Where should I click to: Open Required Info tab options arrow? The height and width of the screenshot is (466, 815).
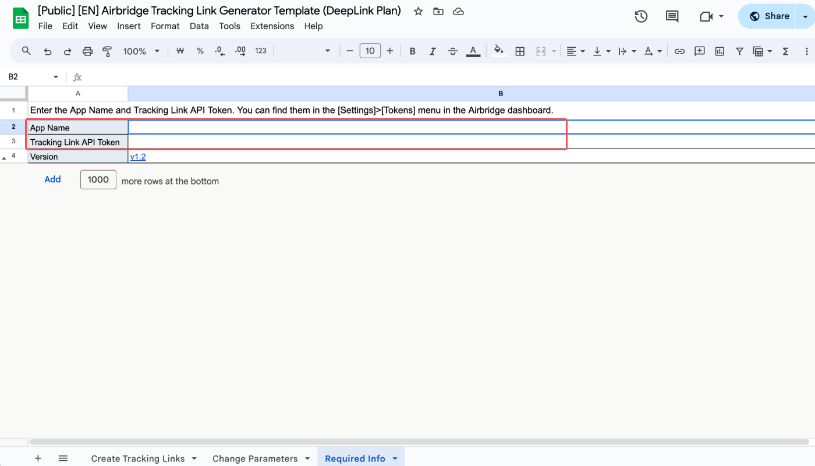click(x=395, y=458)
